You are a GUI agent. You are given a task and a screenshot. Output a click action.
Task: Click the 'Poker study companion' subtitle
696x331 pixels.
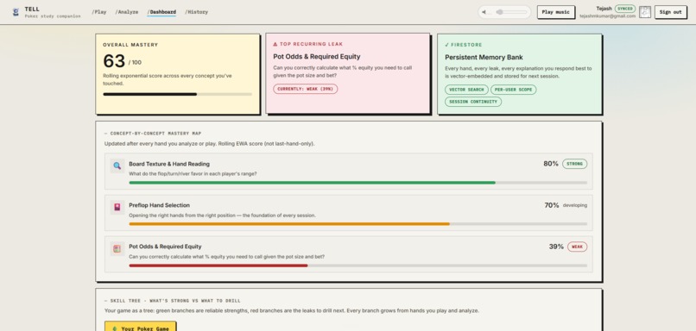point(53,16)
